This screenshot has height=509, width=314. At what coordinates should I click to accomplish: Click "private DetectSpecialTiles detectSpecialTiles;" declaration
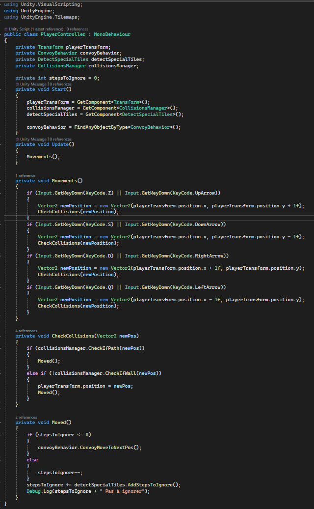click(x=80, y=59)
